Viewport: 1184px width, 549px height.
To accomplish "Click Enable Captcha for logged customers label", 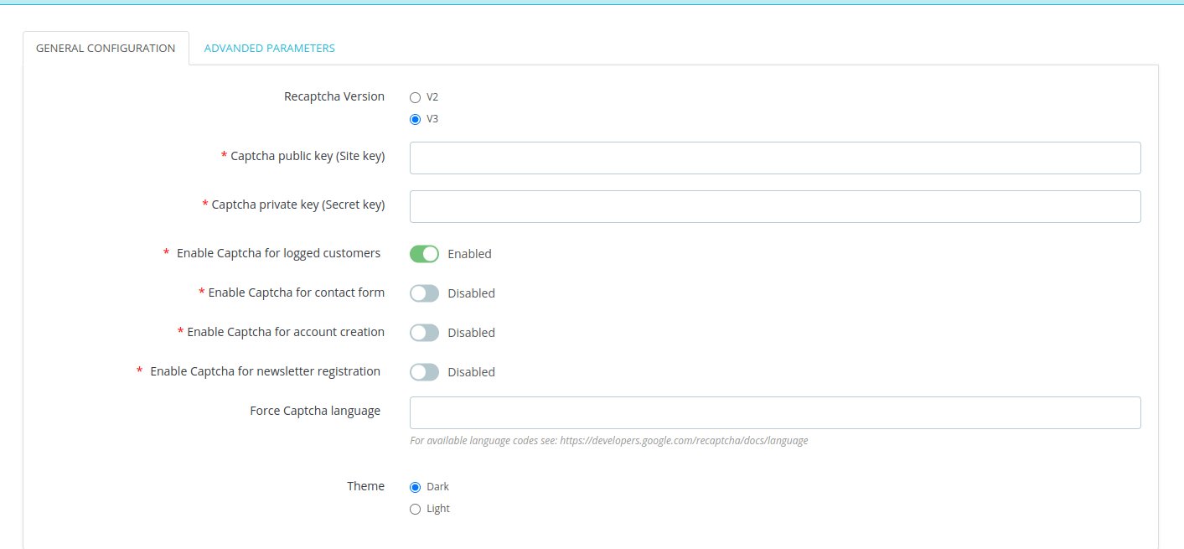I will tap(278, 253).
